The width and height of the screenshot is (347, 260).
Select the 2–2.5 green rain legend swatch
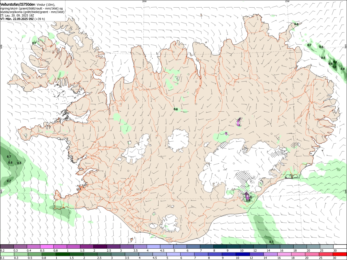90,254
